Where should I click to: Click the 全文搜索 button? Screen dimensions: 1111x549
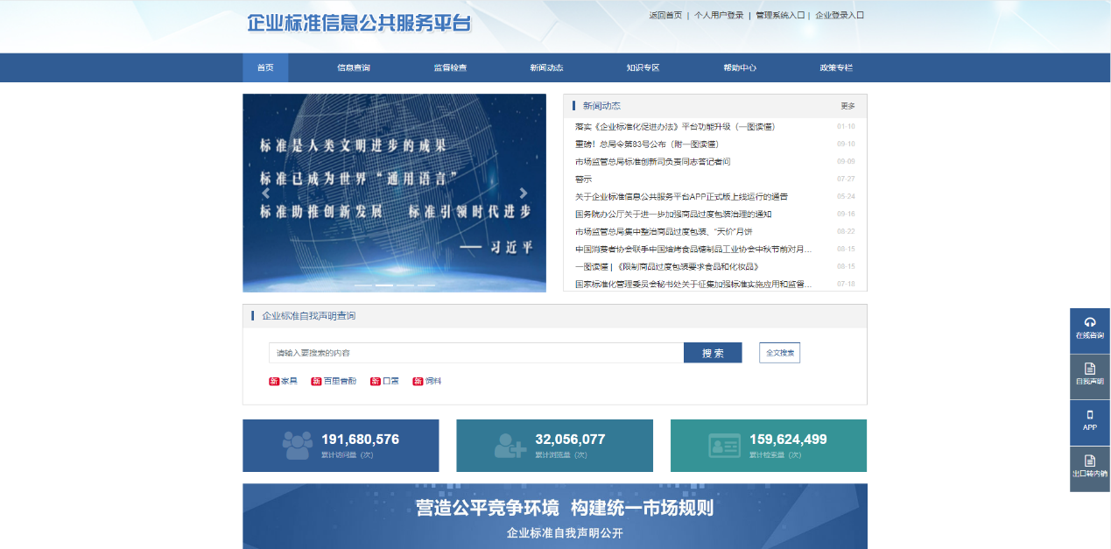click(x=779, y=353)
